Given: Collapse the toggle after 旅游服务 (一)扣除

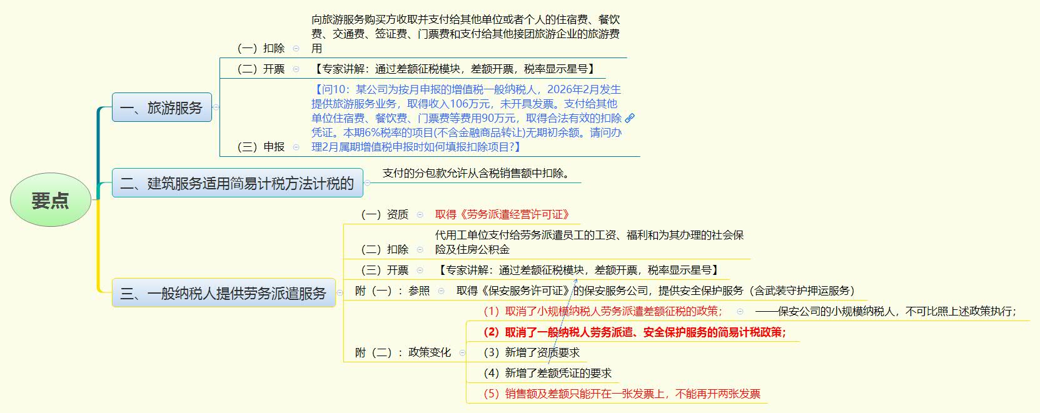Looking at the screenshot, I should (296, 48).
